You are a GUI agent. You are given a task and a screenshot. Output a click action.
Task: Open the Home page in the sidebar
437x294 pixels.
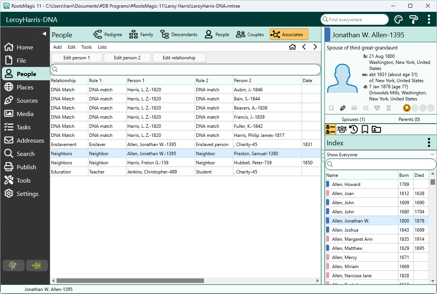tap(19, 47)
